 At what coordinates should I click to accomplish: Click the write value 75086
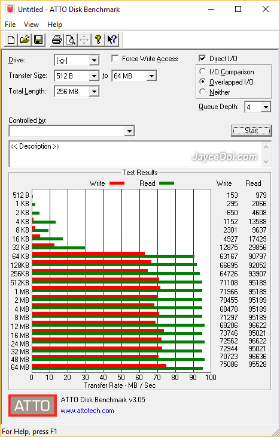pos(229,364)
